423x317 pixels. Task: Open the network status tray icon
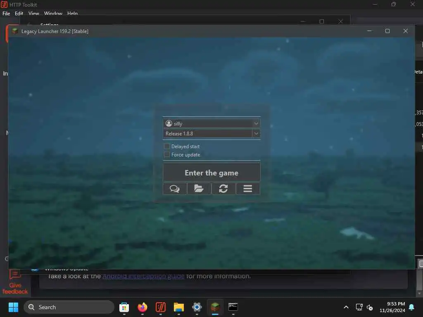(359, 307)
